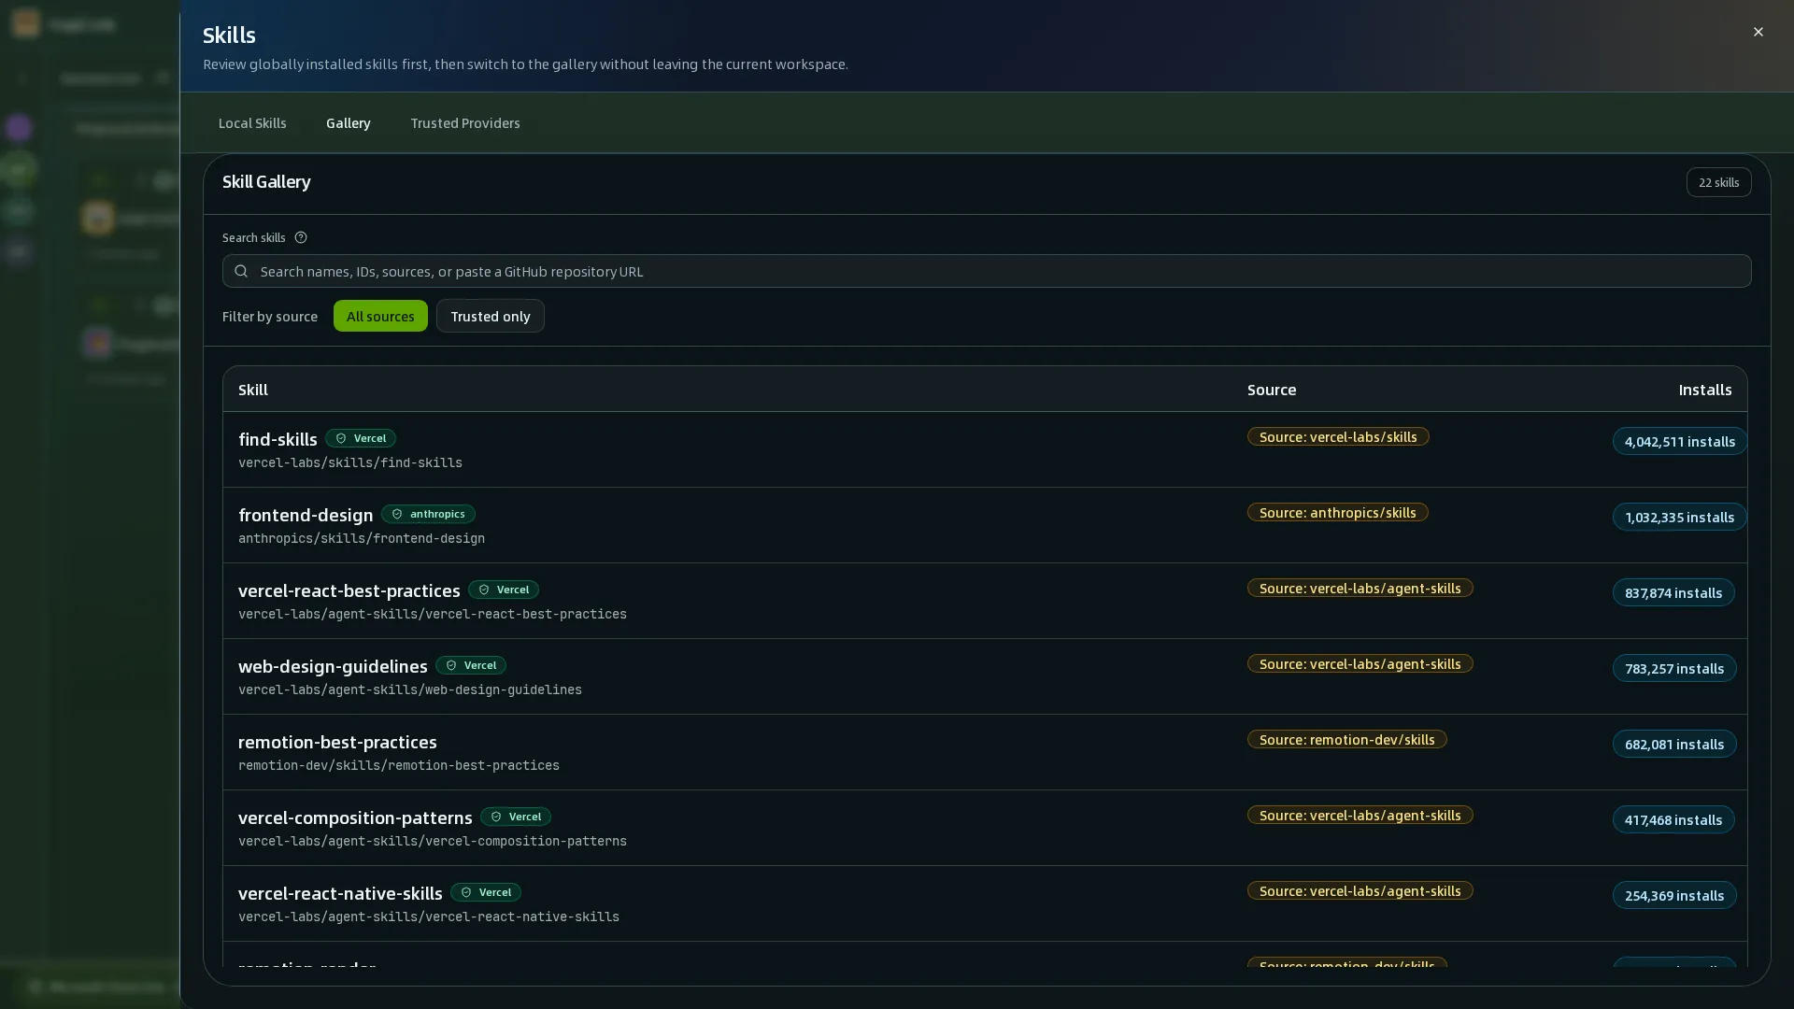Image resolution: width=1794 pixels, height=1009 pixels.
Task: Click the 417,468 installs badge
Action: coord(1673,819)
